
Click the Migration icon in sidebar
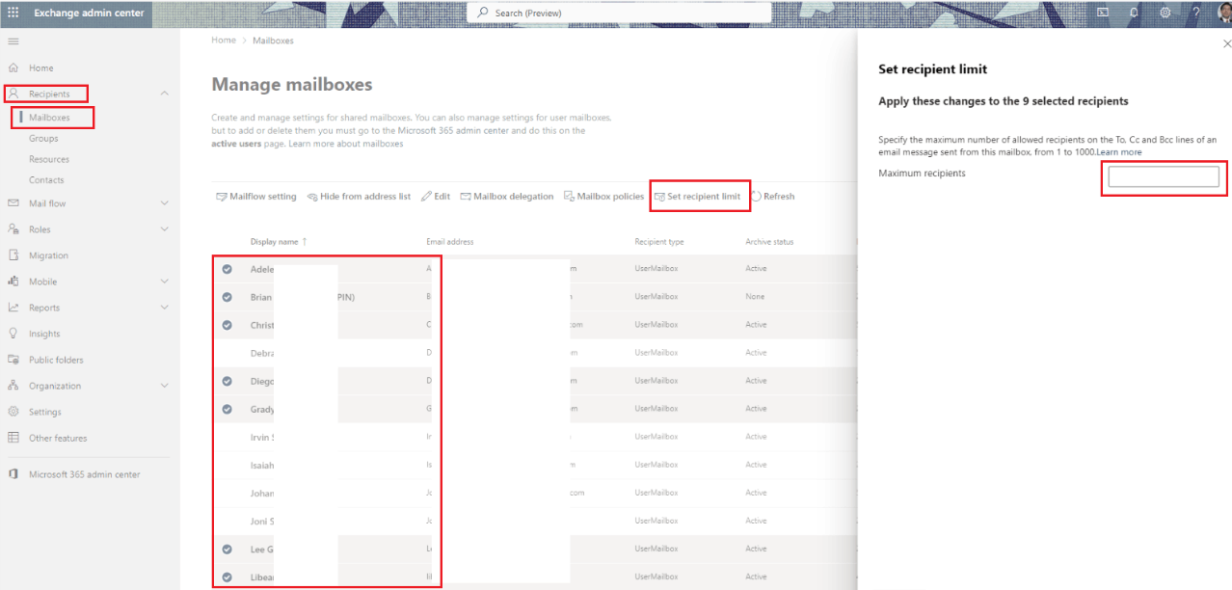click(x=13, y=255)
